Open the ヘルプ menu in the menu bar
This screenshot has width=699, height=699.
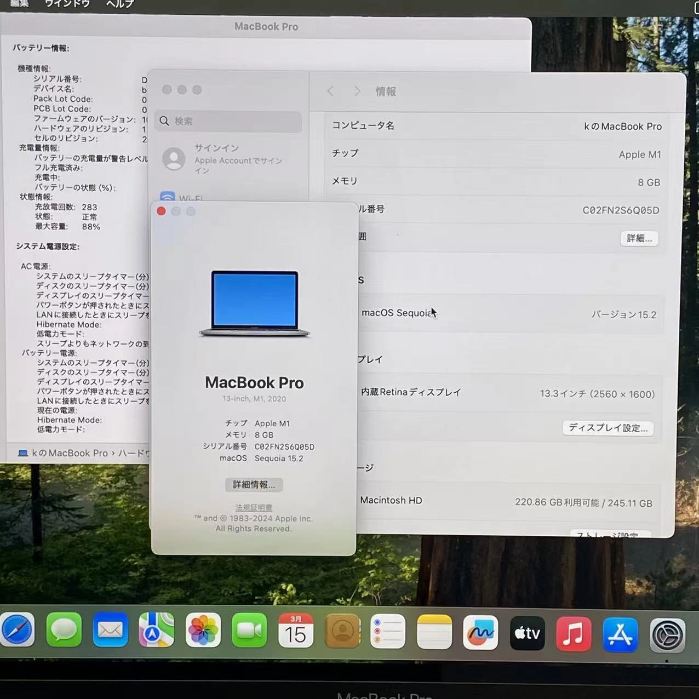click(x=119, y=4)
